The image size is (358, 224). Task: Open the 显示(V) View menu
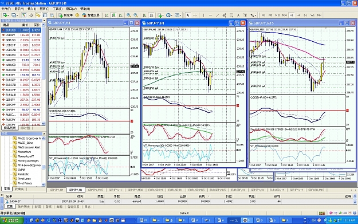click(19, 9)
